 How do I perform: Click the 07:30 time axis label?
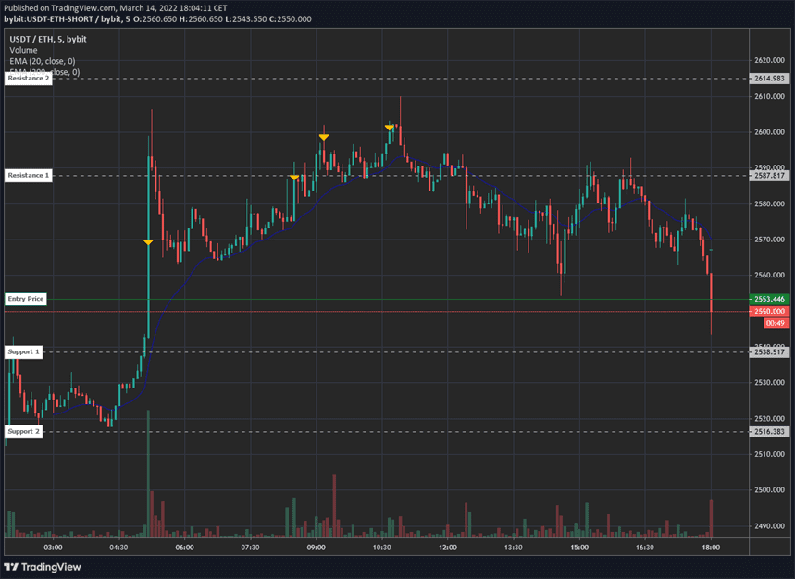pos(251,548)
